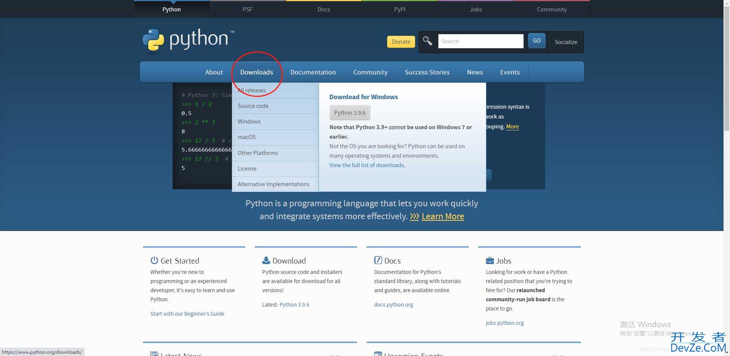Expand the Community navigation menu

click(370, 72)
